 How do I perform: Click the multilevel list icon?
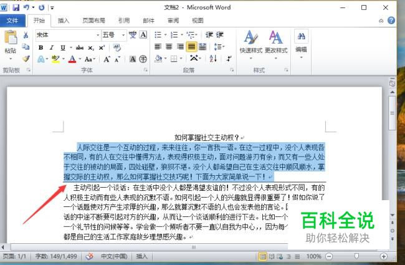(x=191, y=35)
